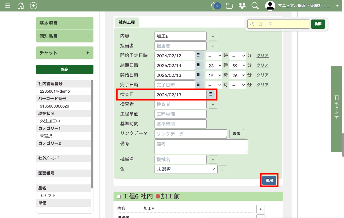Select the 社内工程 tab

coord(127,22)
